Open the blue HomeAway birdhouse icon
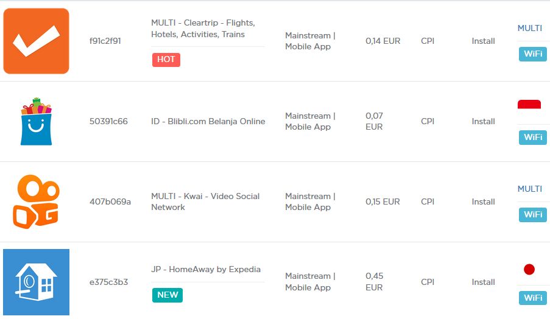 (x=36, y=282)
